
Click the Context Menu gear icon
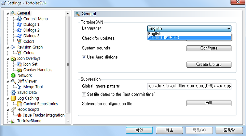19,19
